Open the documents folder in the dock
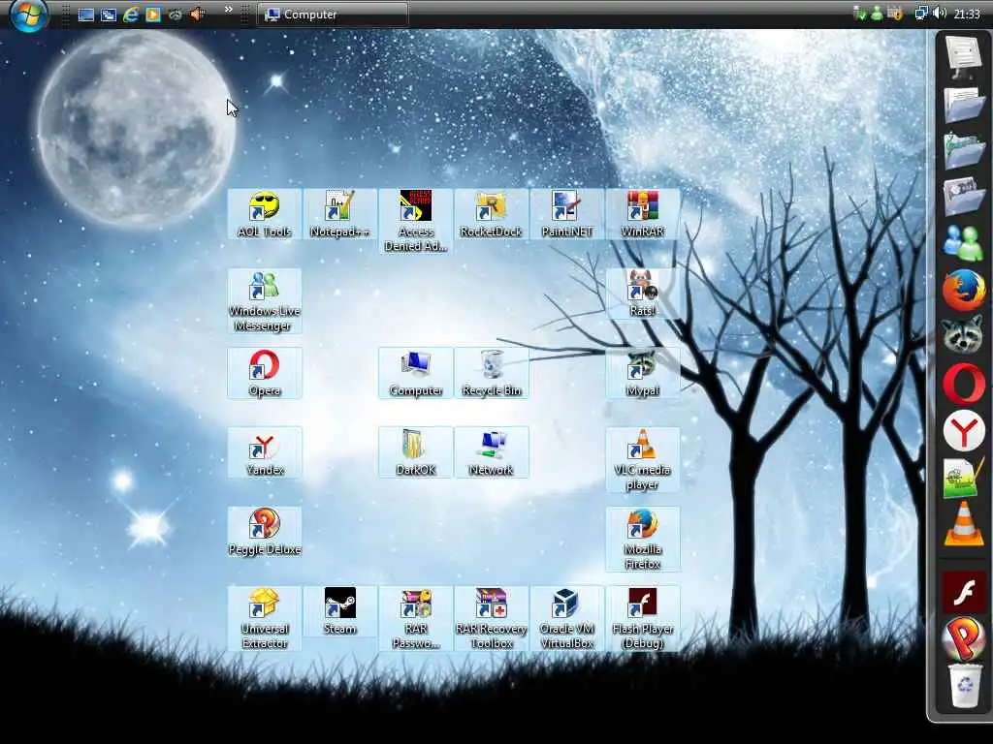 [x=963, y=105]
